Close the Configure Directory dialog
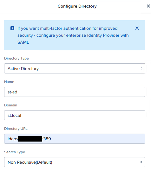The height and width of the screenshot is (171, 151). pos(148,6)
